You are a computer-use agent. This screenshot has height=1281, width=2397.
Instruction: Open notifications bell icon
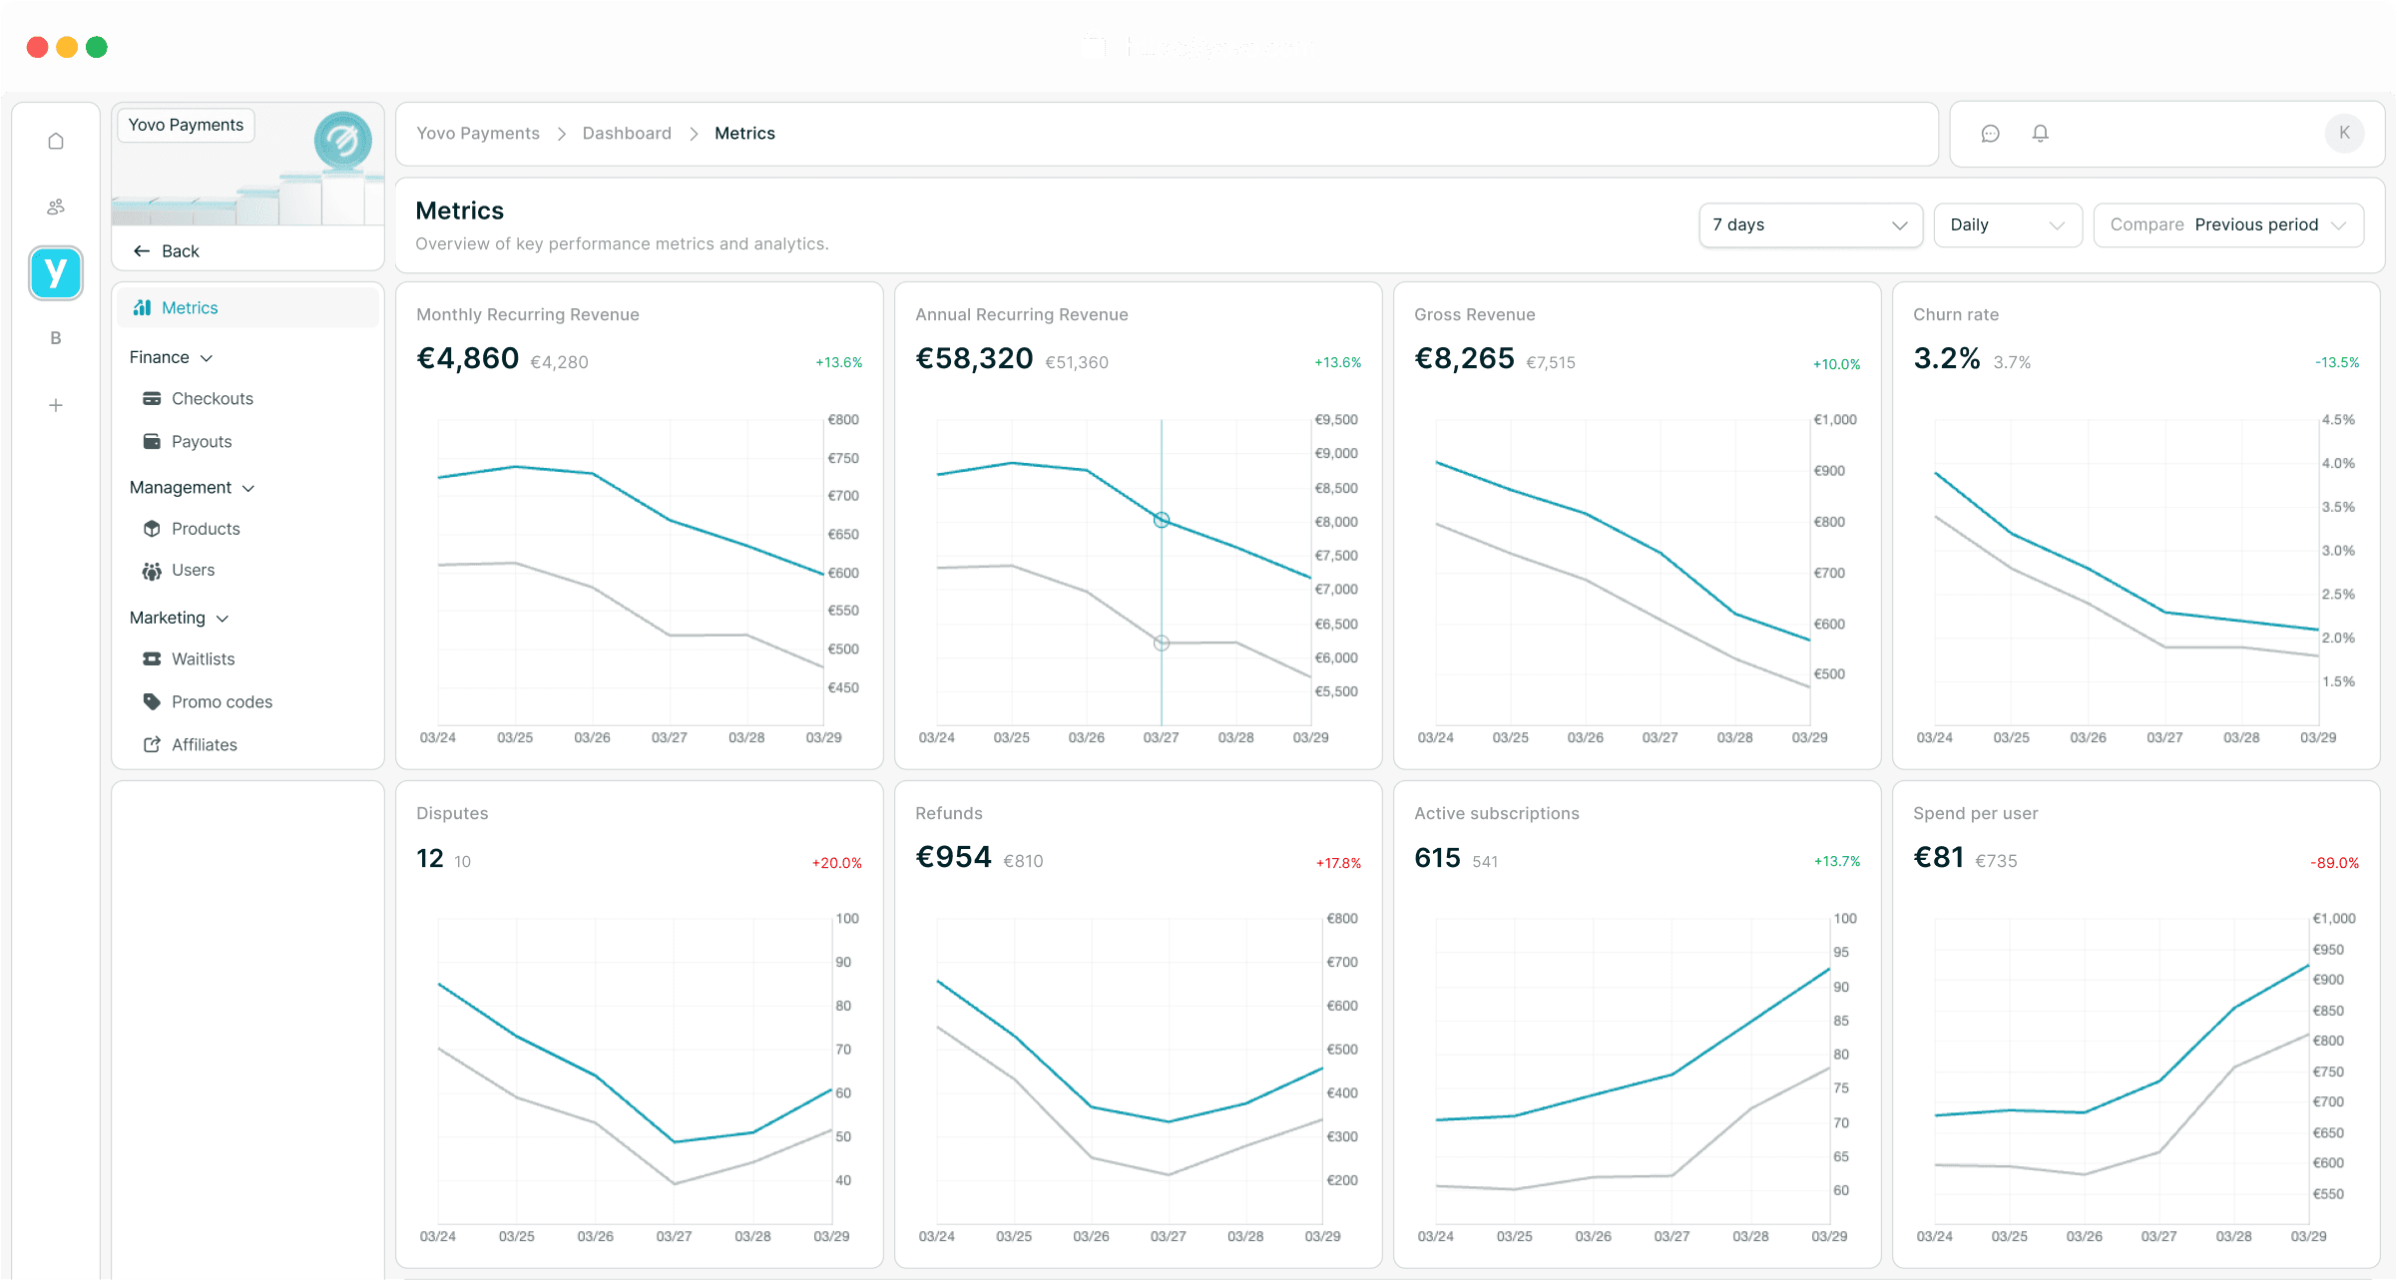coord(2040,134)
